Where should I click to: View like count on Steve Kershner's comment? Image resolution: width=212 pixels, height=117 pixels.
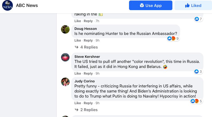tap(198, 71)
